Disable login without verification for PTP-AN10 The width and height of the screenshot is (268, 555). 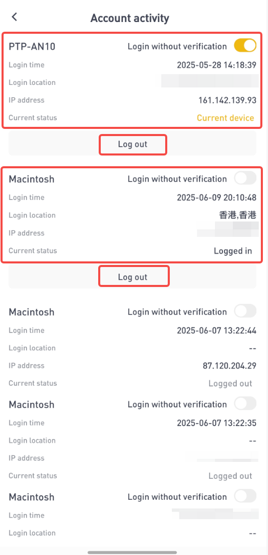pos(245,46)
